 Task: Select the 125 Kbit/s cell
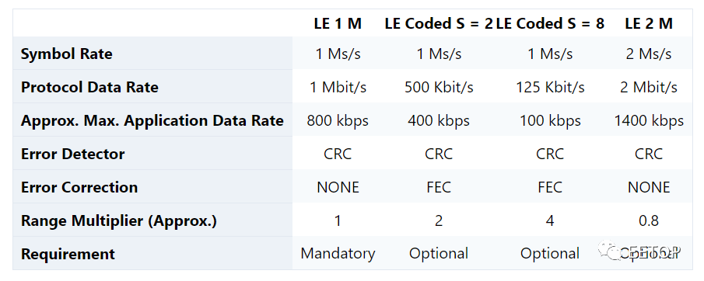coord(550,87)
